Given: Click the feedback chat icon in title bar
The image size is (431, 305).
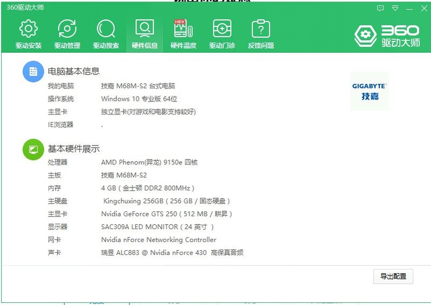Looking at the screenshot, I should [380, 8].
